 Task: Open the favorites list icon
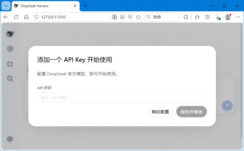pos(197,17)
